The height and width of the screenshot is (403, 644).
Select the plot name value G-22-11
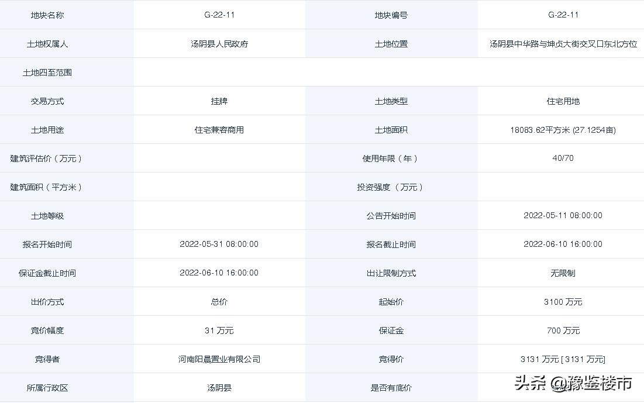point(219,15)
